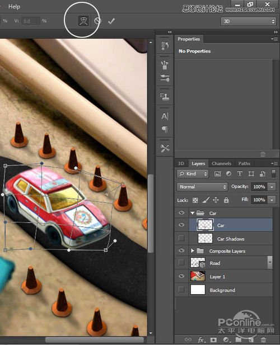Hide the Composite Layers group
Image resolution: width=280 pixels, height=345 pixels.
pyautogui.click(x=181, y=251)
